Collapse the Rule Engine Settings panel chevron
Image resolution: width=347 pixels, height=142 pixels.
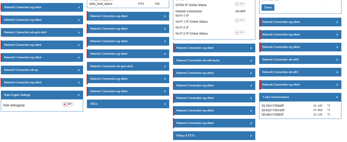79,95
